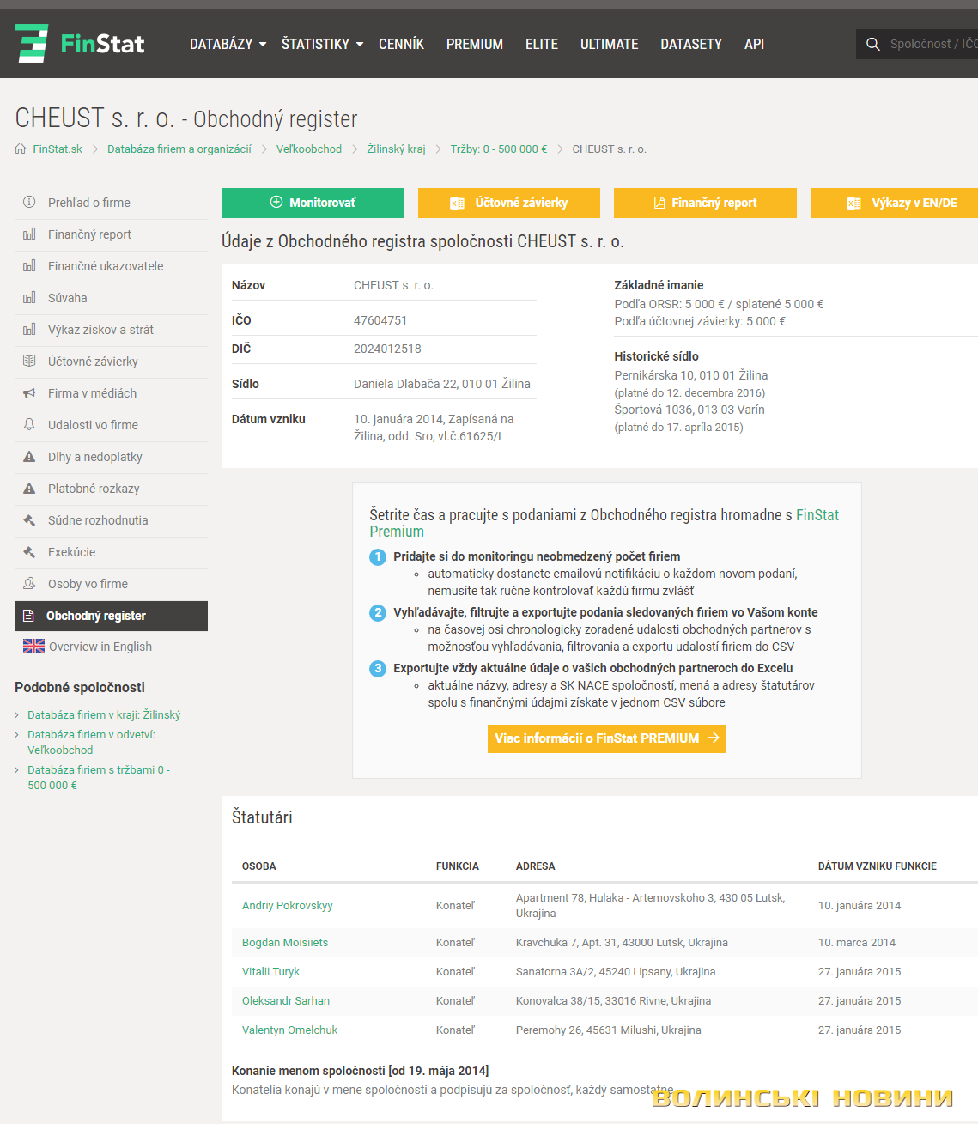This screenshot has height=1124, width=978.
Task: Click the search magnifier icon
Action: click(x=873, y=44)
